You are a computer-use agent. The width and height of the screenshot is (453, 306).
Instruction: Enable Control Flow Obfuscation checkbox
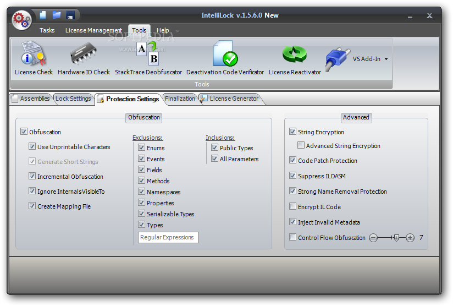click(292, 237)
